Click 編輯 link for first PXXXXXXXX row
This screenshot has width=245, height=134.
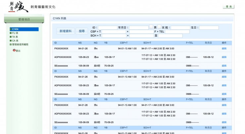tap(224, 49)
